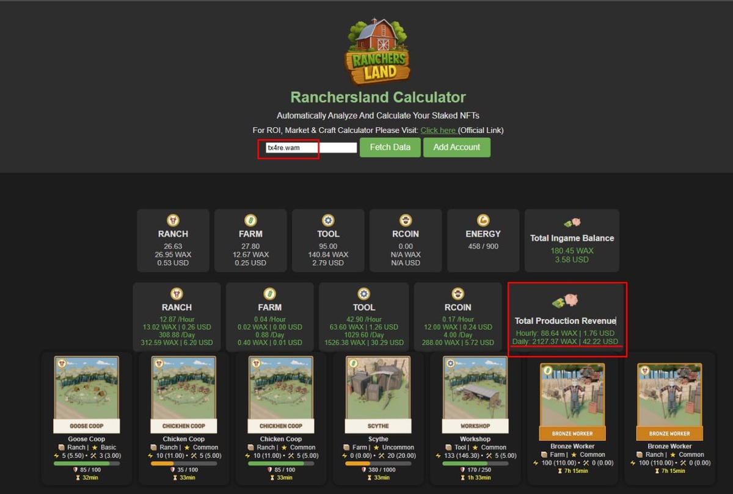This screenshot has width=733, height=494.
Task: Click the 'Ranchersland Calculator' heading
Action: [377, 97]
